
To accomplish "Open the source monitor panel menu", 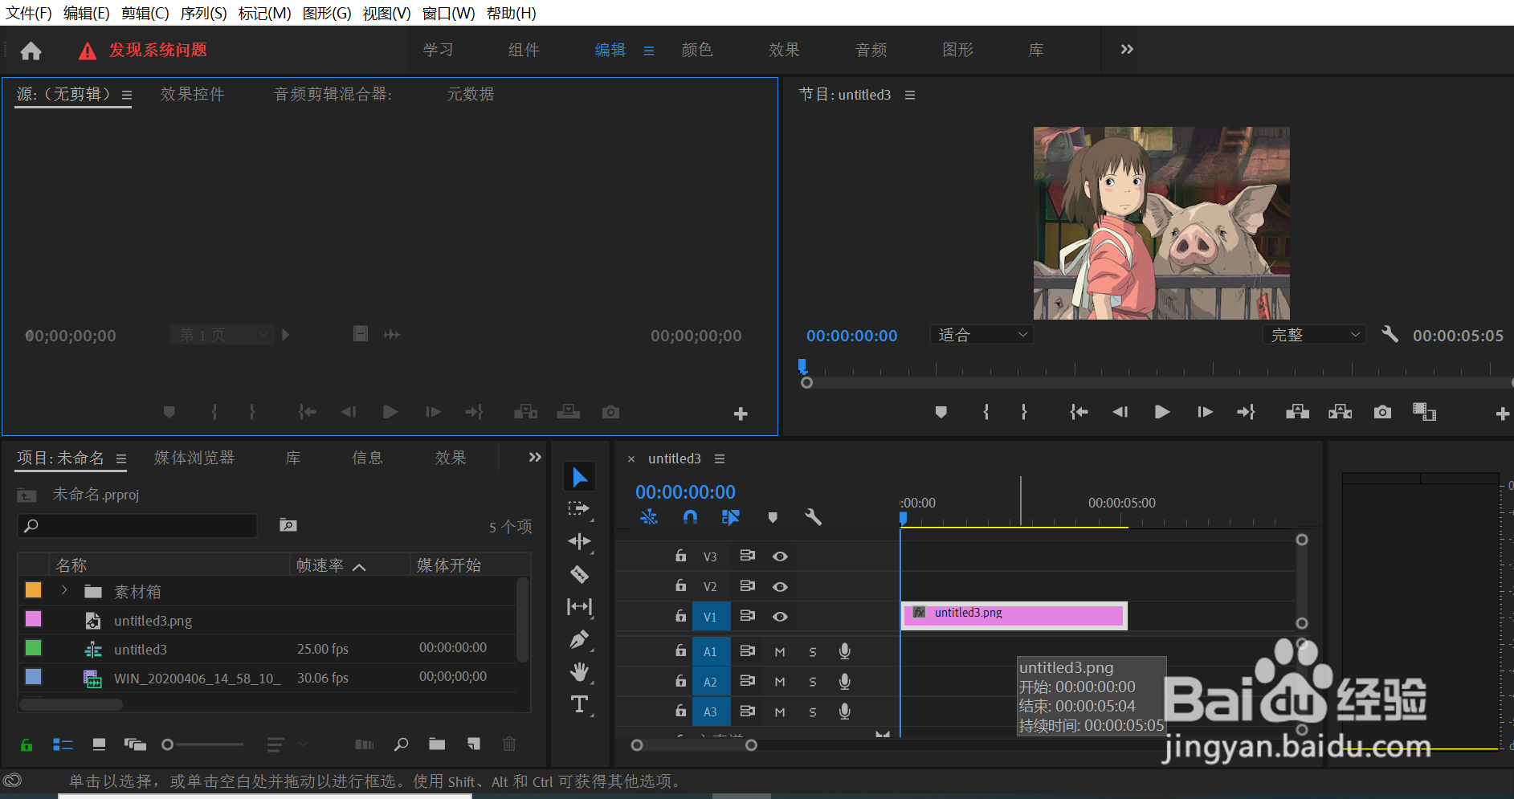I will coord(127,96).
